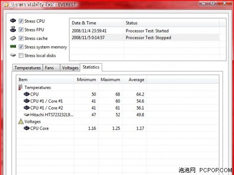Select the Hitachi HTS723232L9 row
234x175 pixels.
[x=118, y=115]
